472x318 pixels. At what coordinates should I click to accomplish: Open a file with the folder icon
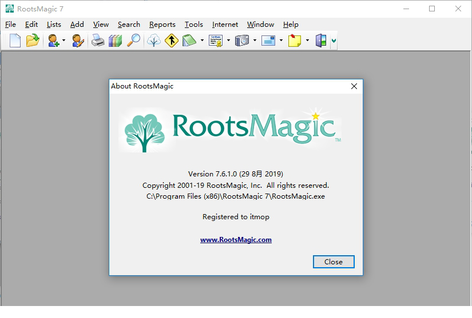coord(33,40)
